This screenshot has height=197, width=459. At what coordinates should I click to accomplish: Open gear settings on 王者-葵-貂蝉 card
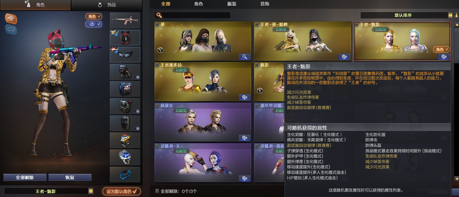coord(344,57)
